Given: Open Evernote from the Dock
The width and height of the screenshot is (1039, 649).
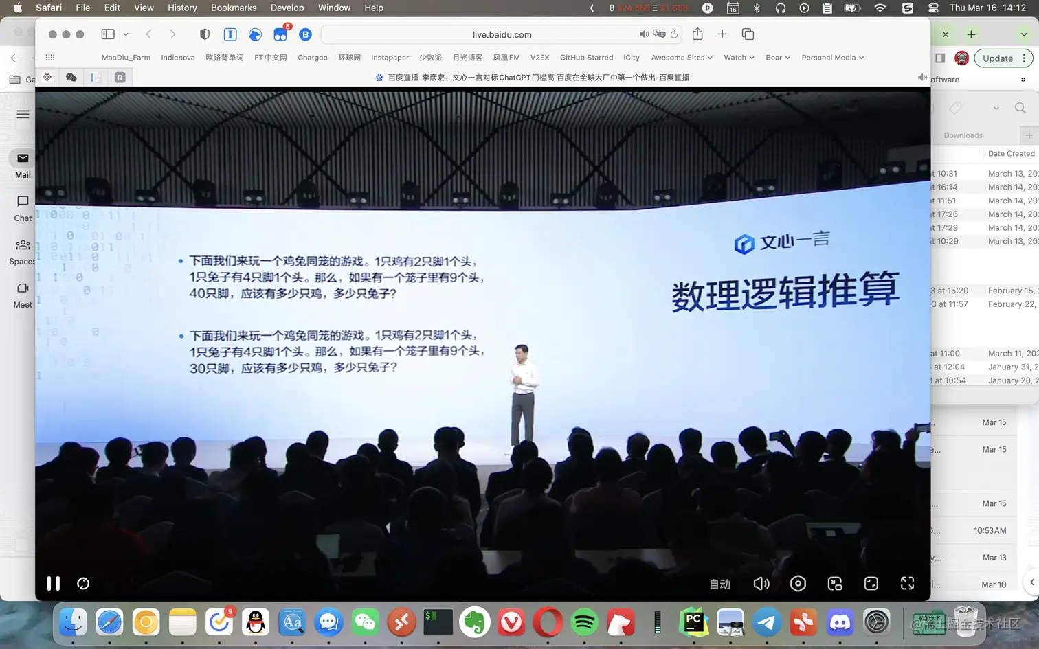Looking at the screenshot, I should [475, 622].
